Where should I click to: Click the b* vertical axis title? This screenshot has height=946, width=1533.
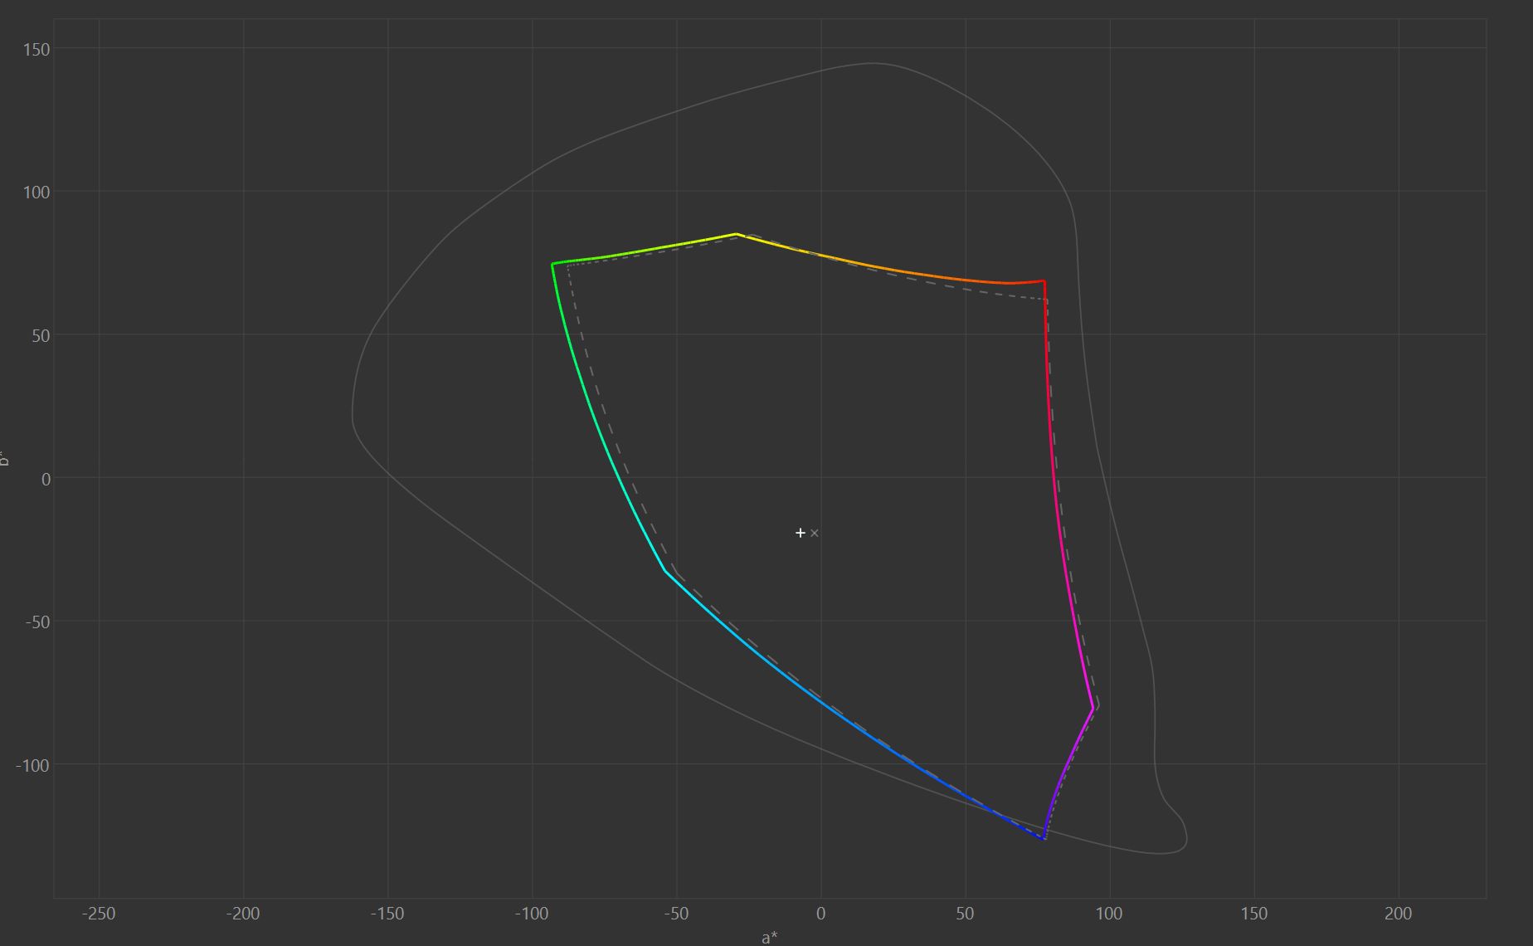(x=4, y=457)
